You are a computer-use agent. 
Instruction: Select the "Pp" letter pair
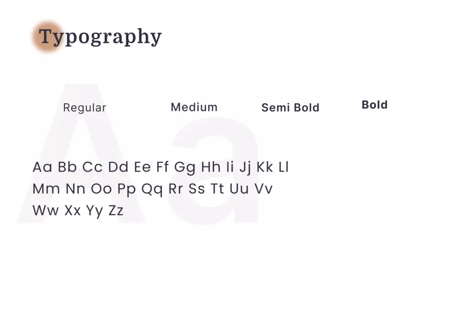pyautogui.click(x=126, y=189)
